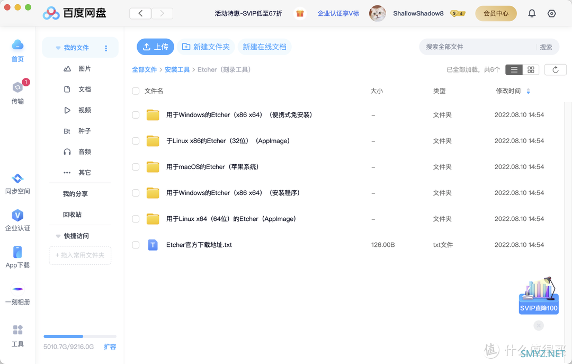Open the 活动特惠~SVIP低至67折 promotion
This screenshot has width=572, height=364.
(248, 13)
